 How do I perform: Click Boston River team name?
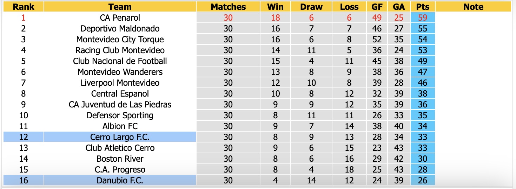120,159
